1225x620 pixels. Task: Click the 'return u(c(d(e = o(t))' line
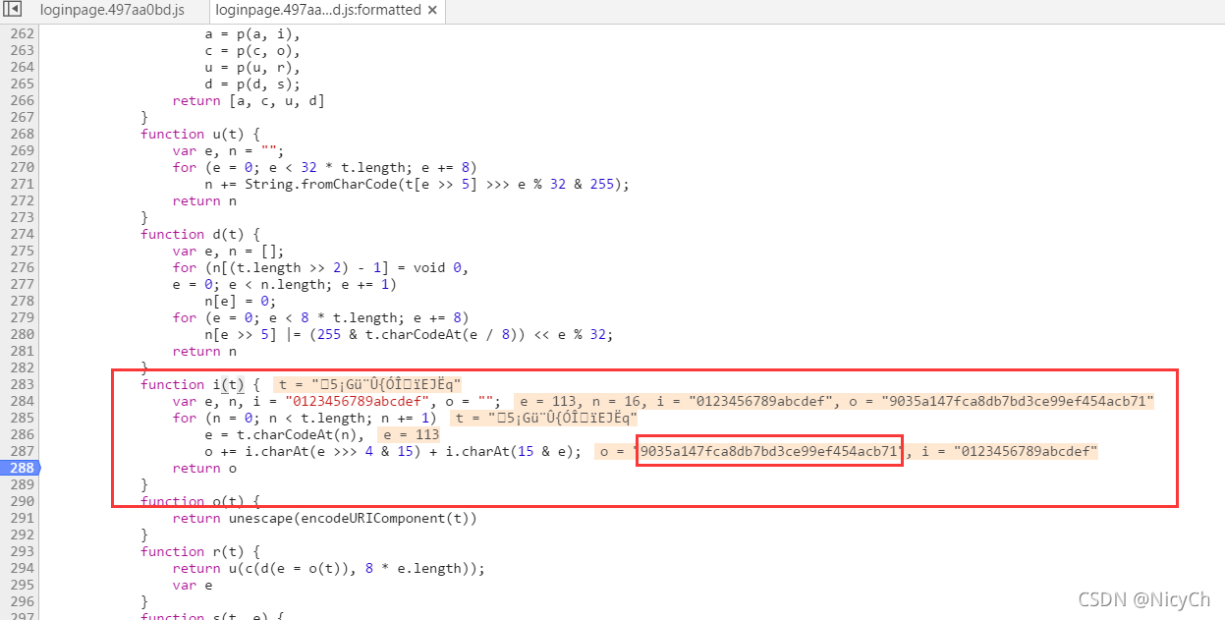pos(329,568)
